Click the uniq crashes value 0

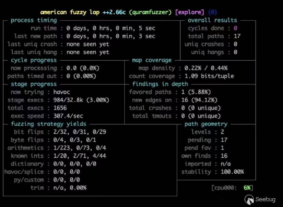235,44
